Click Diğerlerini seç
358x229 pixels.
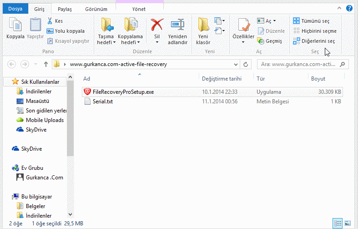tap(314, 41)
